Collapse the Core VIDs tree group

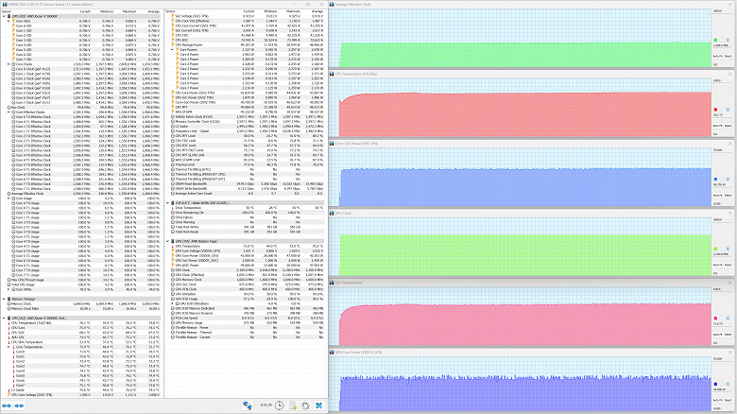point(9,21)
